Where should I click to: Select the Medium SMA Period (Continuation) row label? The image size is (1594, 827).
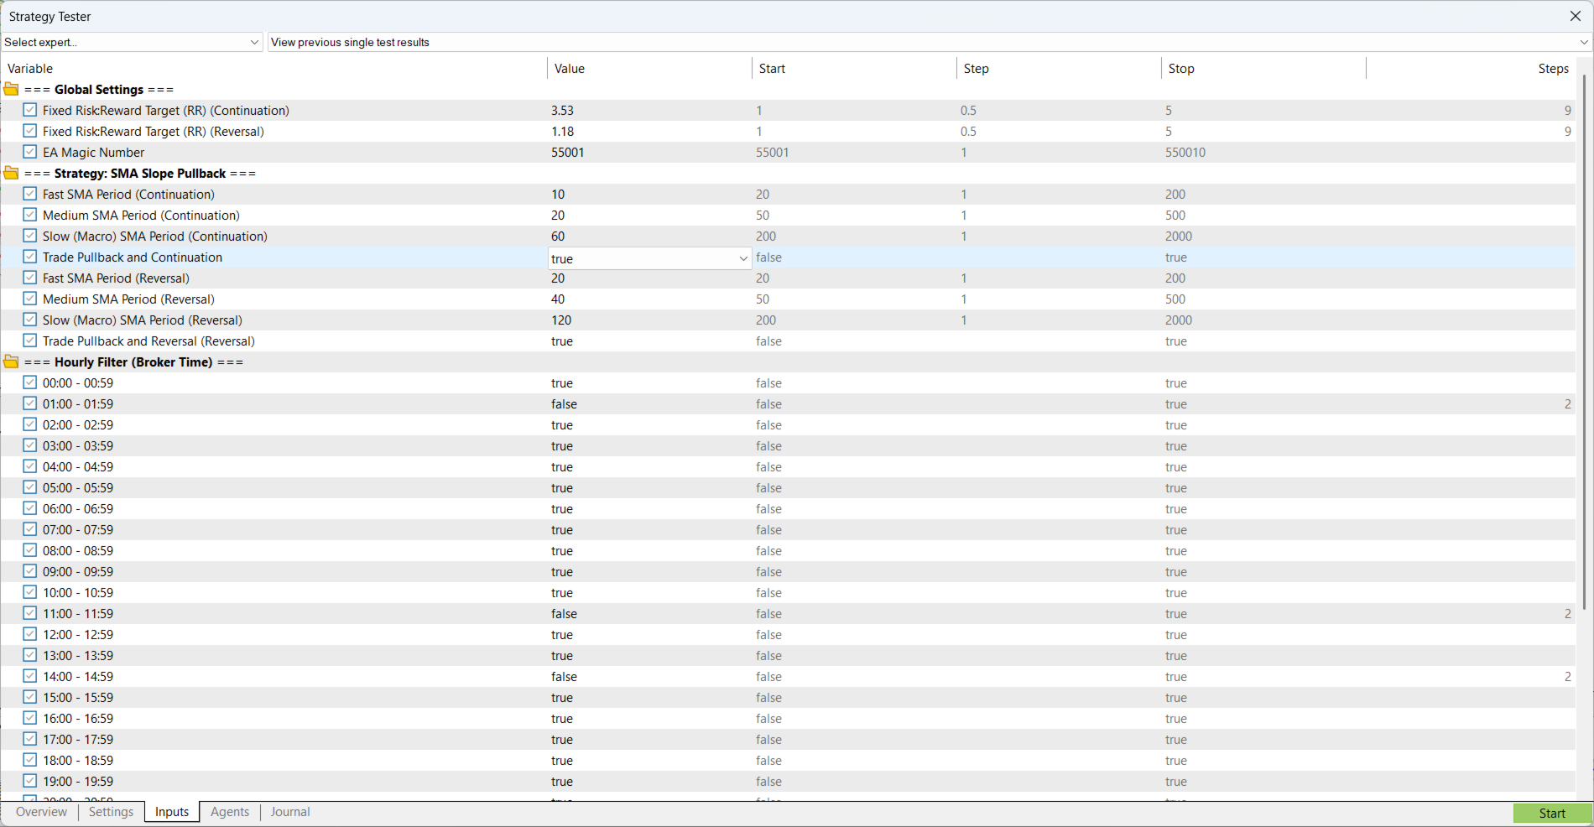[141, 216]
